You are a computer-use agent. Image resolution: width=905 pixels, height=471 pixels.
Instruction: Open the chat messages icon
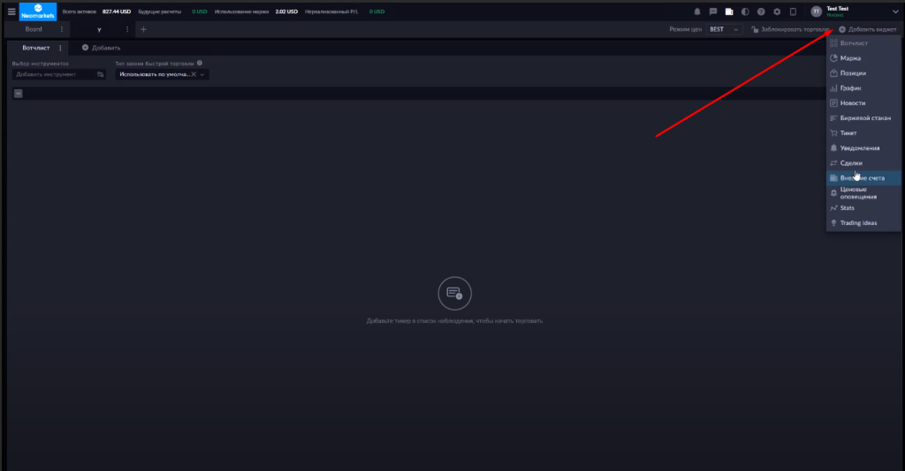point(713,11)
